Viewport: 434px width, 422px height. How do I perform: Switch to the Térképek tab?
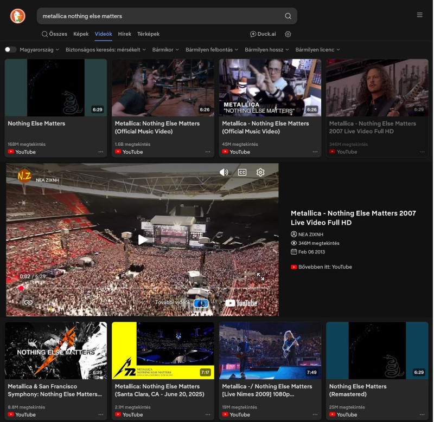click(x=148, y=34)
